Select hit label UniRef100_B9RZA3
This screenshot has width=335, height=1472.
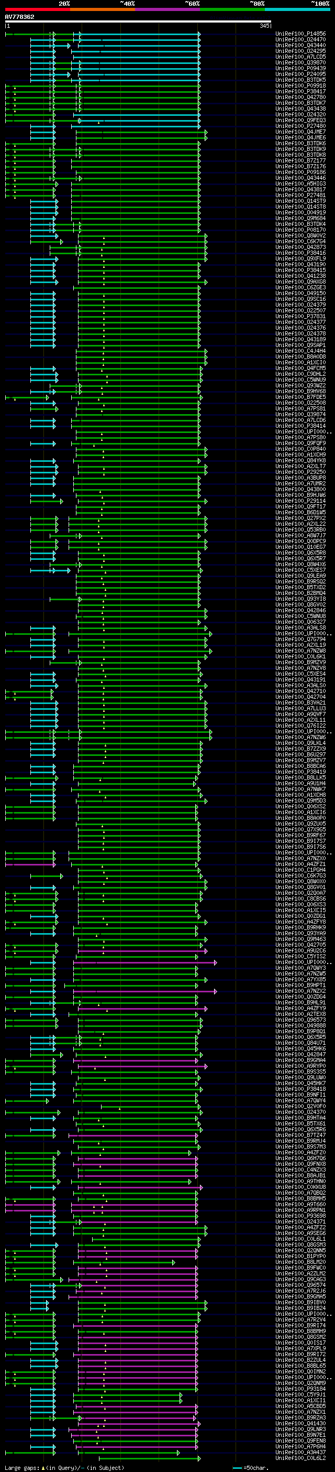click(x=301, y=1417)
